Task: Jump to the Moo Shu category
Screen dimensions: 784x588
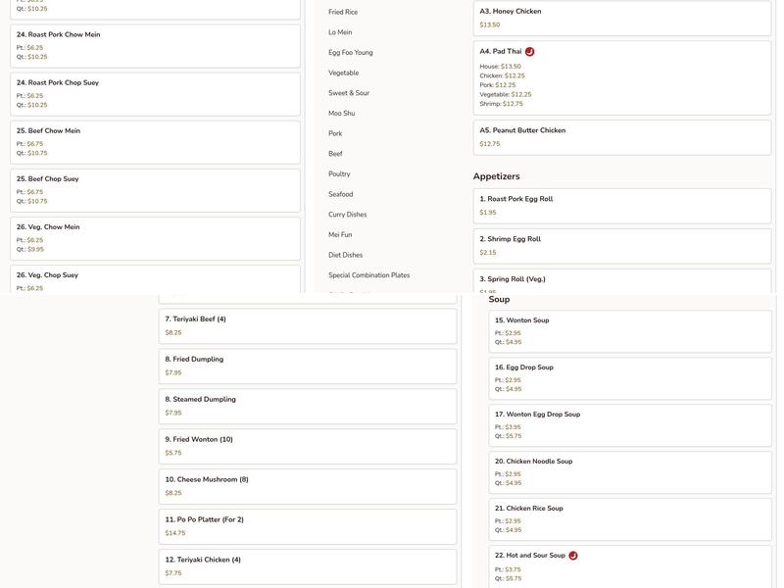Action: pos(342,114)
